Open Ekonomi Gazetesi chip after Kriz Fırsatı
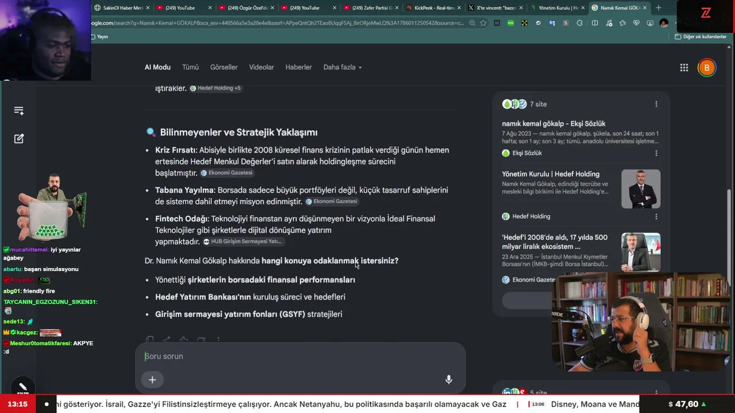Screen dimensions: 735x413 [x=226, y=173]
